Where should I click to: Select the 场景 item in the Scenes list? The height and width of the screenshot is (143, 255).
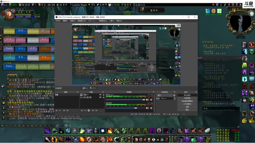pyautogui.click(x=67, y=95)
